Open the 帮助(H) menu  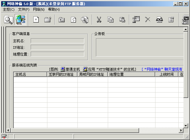point(54,9)
